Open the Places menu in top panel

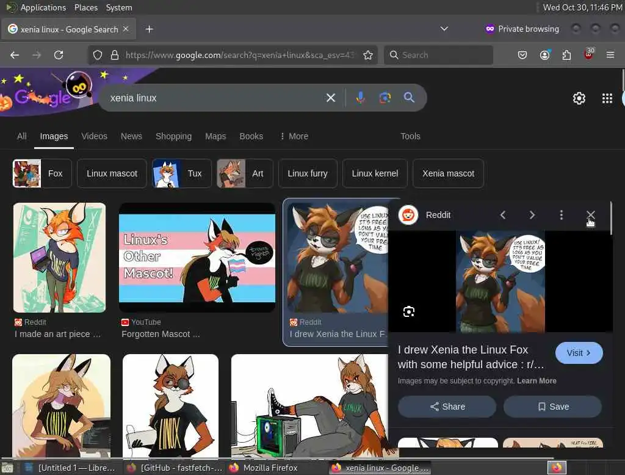[x=85, y=7]
